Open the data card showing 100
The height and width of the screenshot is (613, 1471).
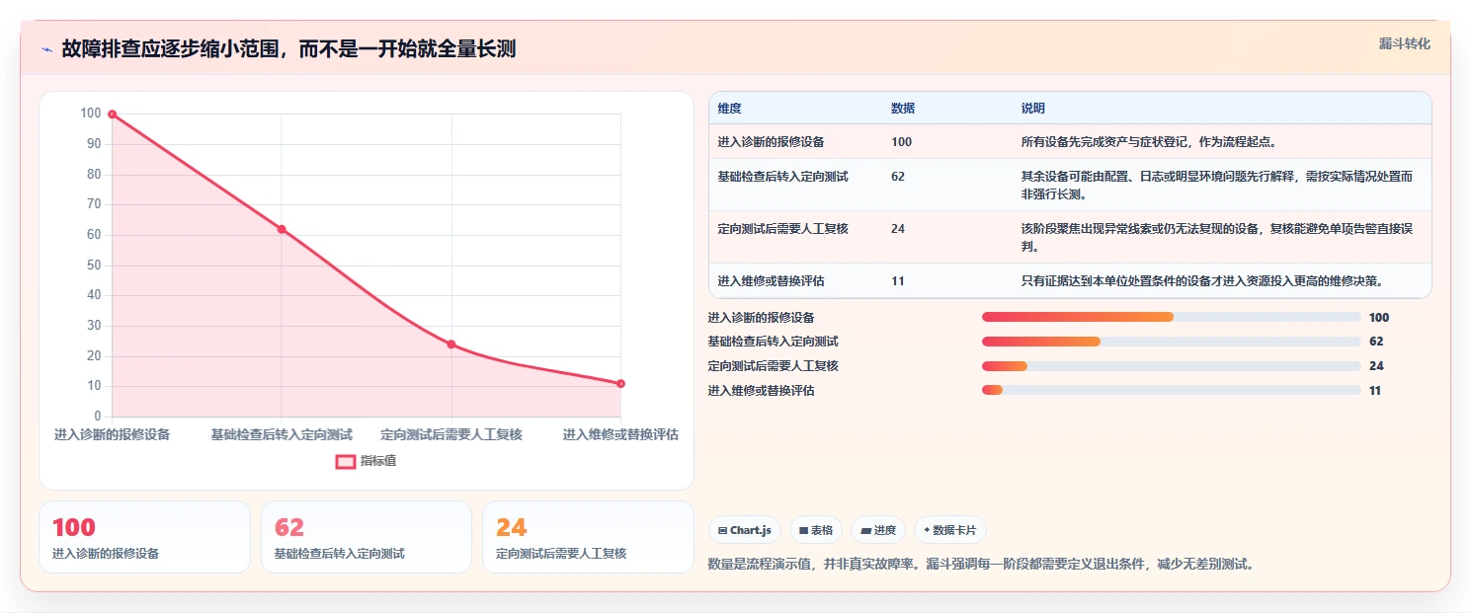[144, 537]
